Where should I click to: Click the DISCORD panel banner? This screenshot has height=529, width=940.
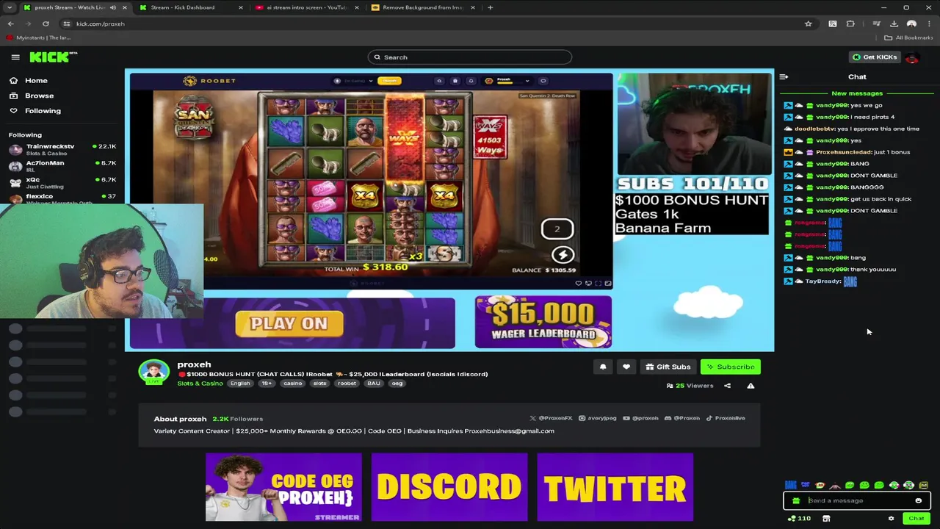(x=449, y=487)
